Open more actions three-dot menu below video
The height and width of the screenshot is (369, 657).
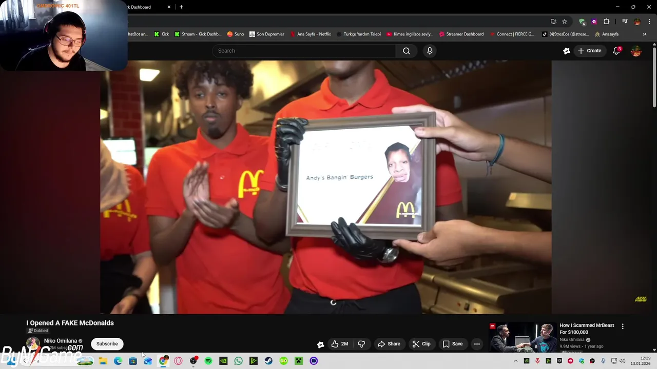click(x=477, y=344)
